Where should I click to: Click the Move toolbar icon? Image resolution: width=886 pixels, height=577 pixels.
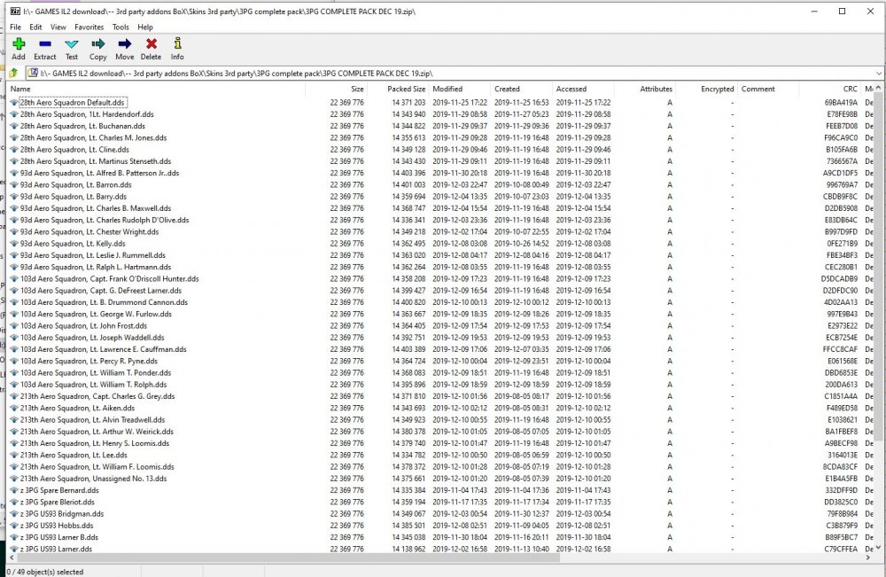(124, 48)
